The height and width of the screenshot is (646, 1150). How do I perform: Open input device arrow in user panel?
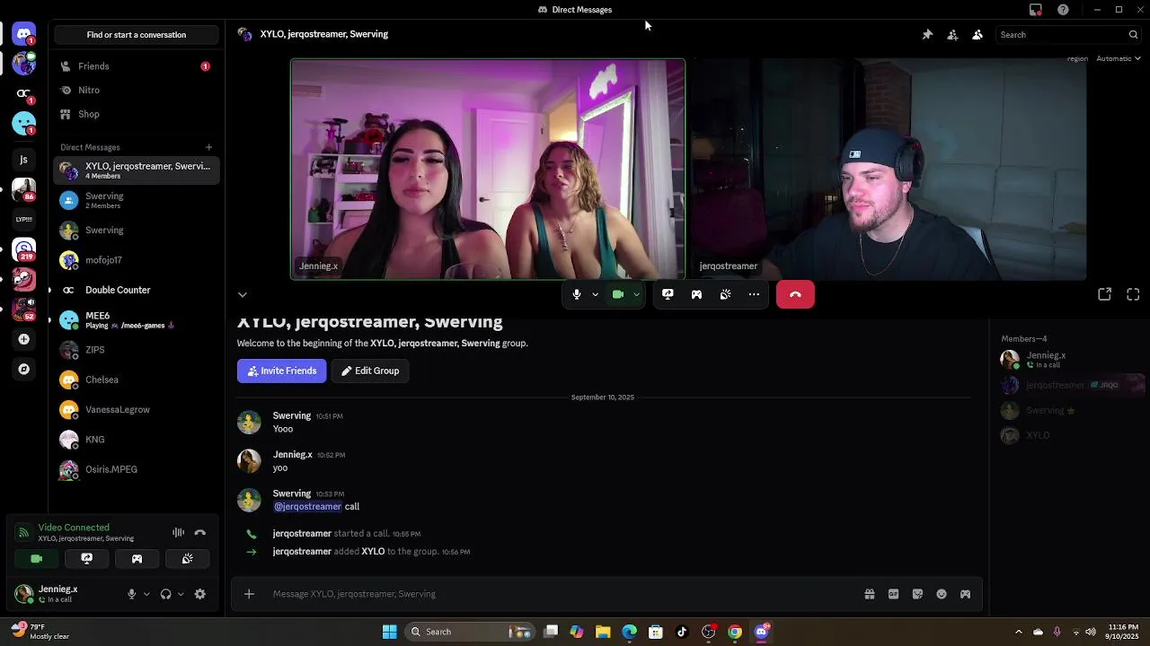tap(146, 594)
